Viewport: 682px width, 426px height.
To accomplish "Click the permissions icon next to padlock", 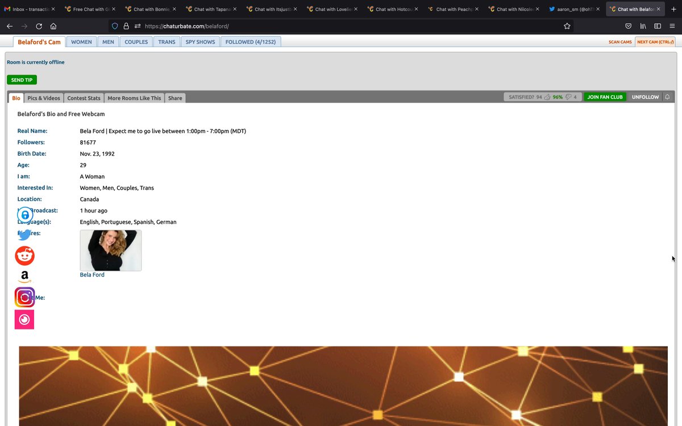I will (x=138, y=26).
